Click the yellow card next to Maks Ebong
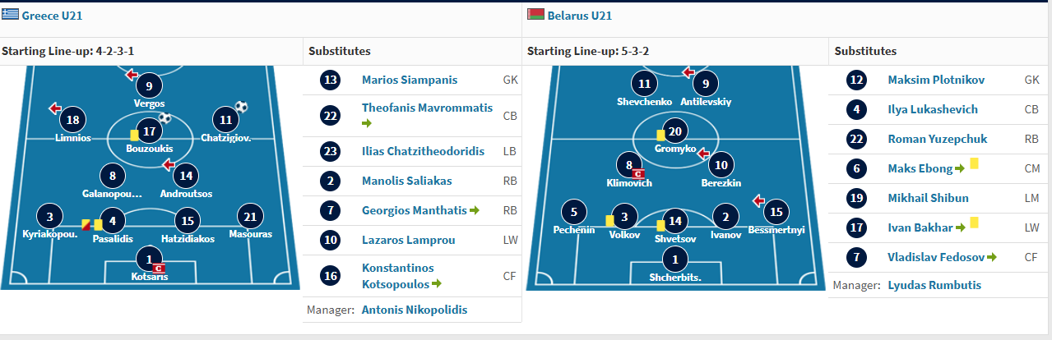 point(974,163)
